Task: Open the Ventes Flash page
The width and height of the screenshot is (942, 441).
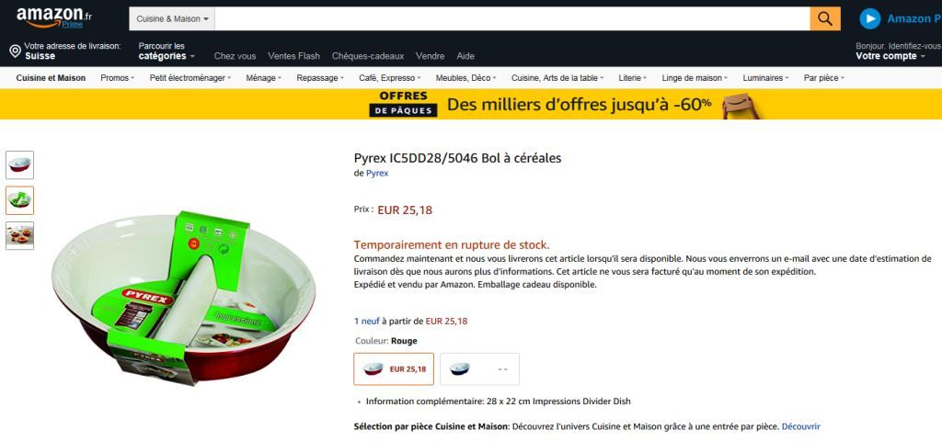Action: pyautogui.click(x=293, y=56)
